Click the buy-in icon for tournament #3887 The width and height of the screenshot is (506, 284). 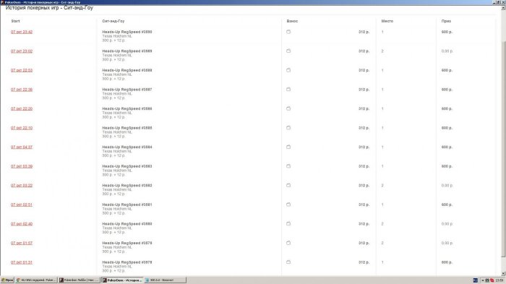pos(288,90)
